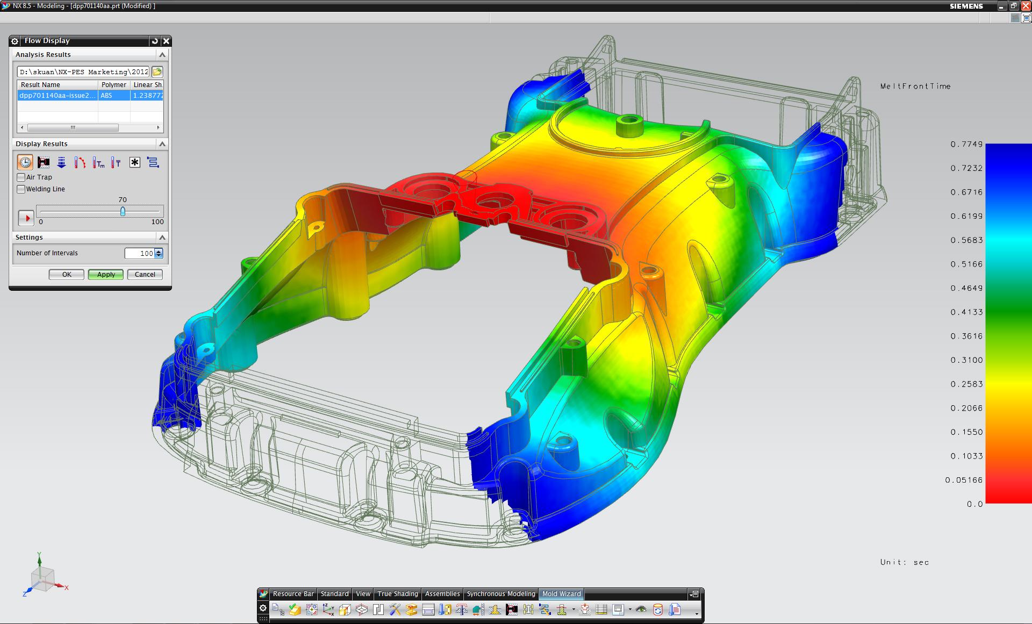Select the Melt Front Time clock icon

(25, 162)
